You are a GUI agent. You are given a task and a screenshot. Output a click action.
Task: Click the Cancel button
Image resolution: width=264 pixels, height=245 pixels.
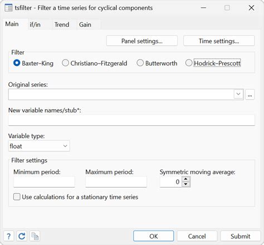[197, 236]
